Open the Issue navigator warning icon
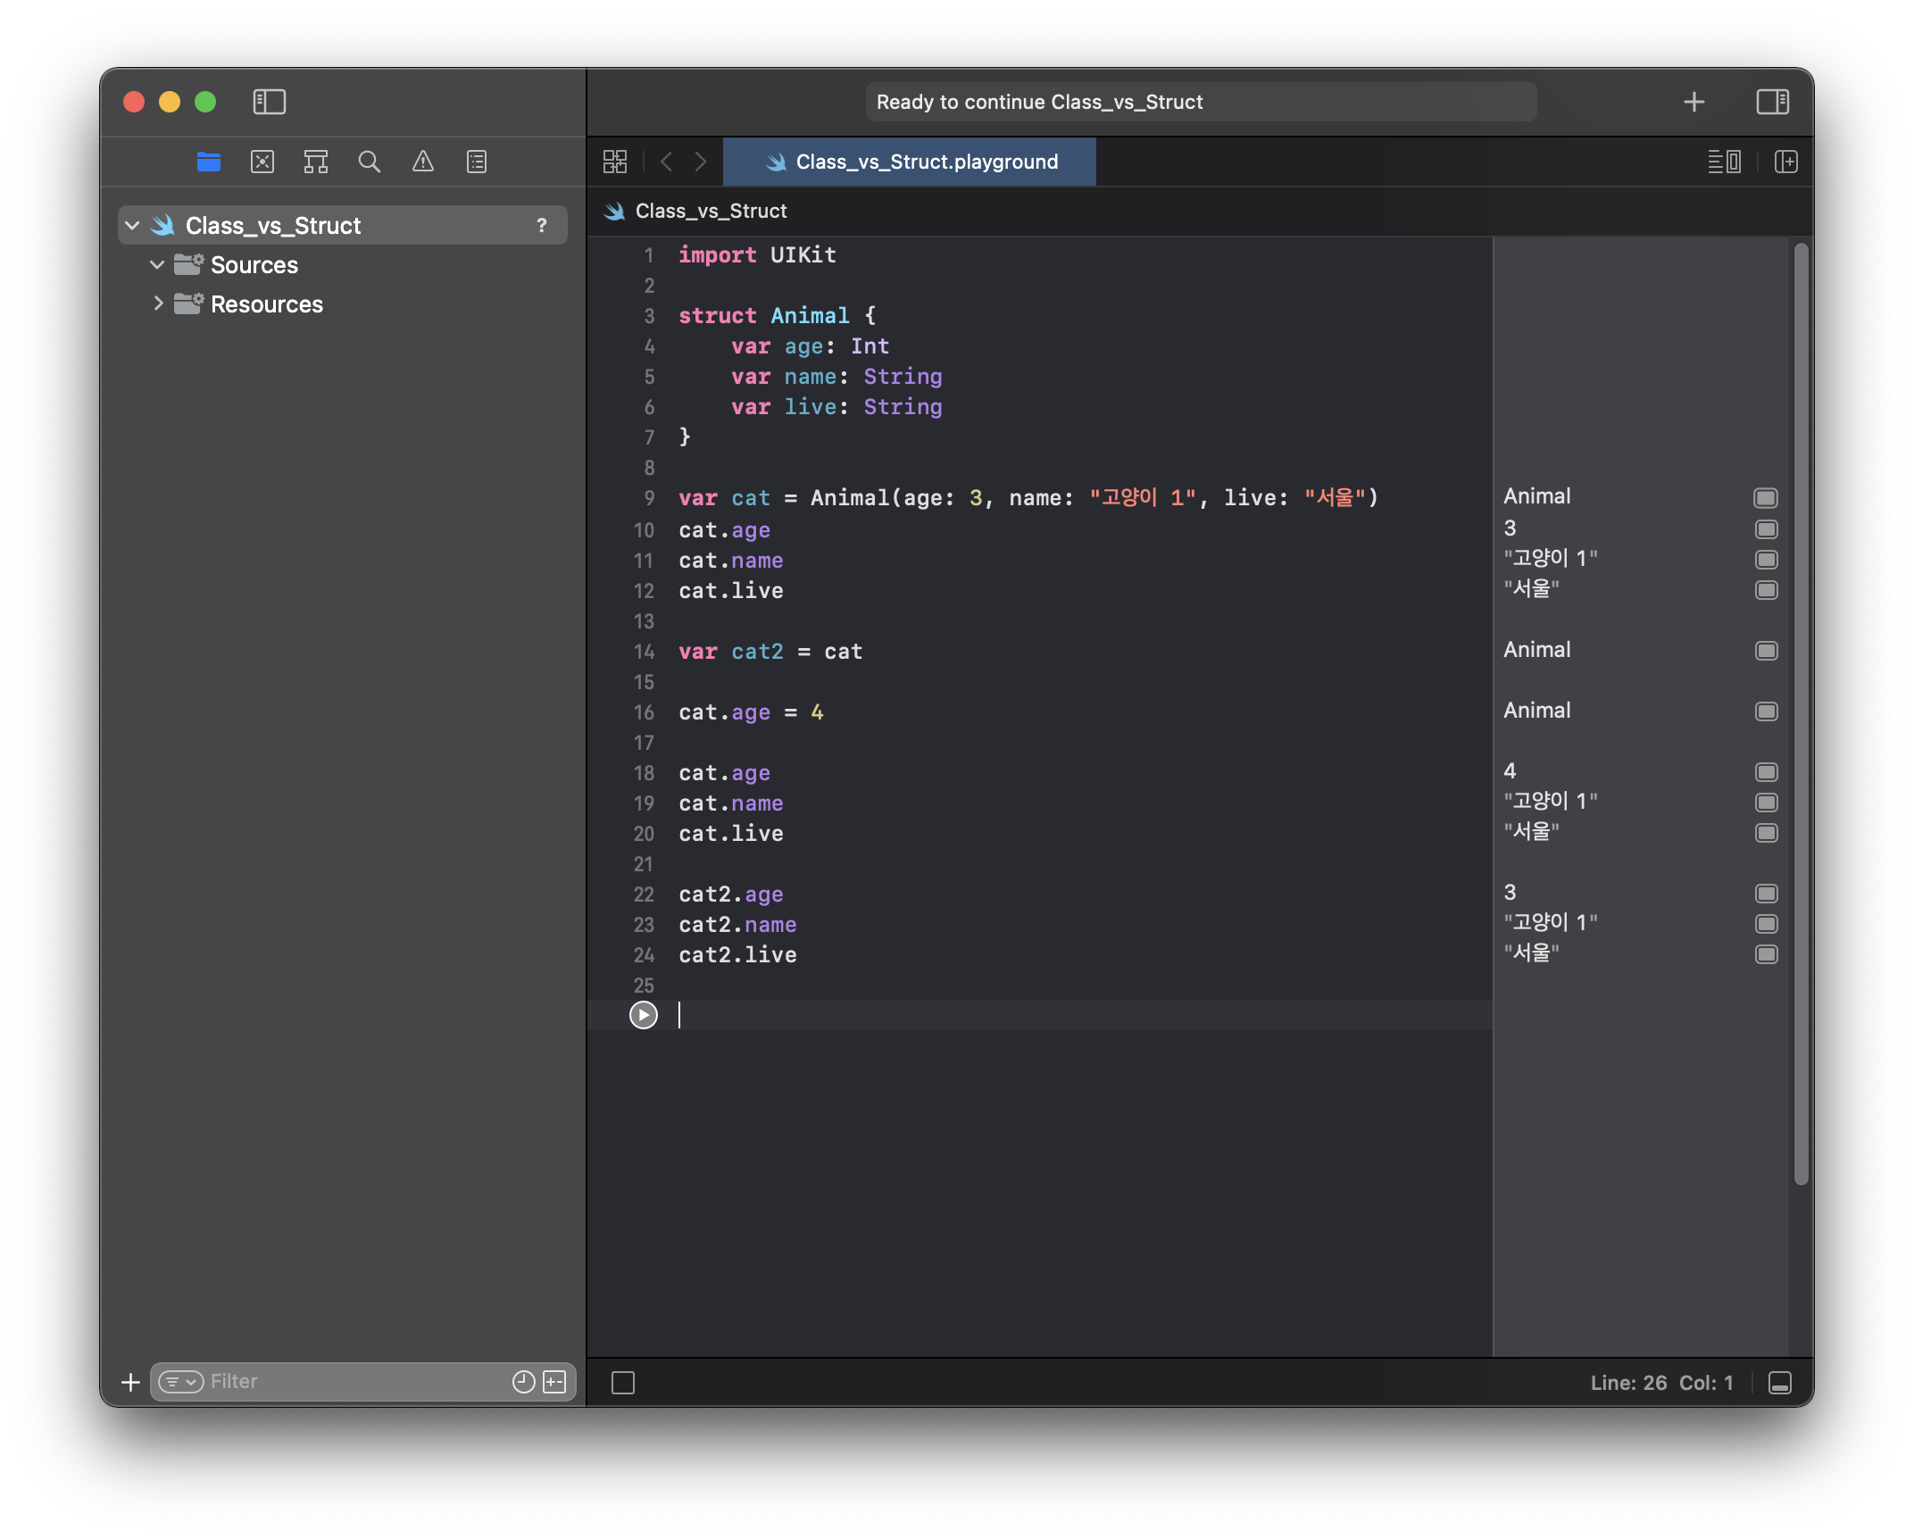Screen dimensions: 1914x1539 422,162
